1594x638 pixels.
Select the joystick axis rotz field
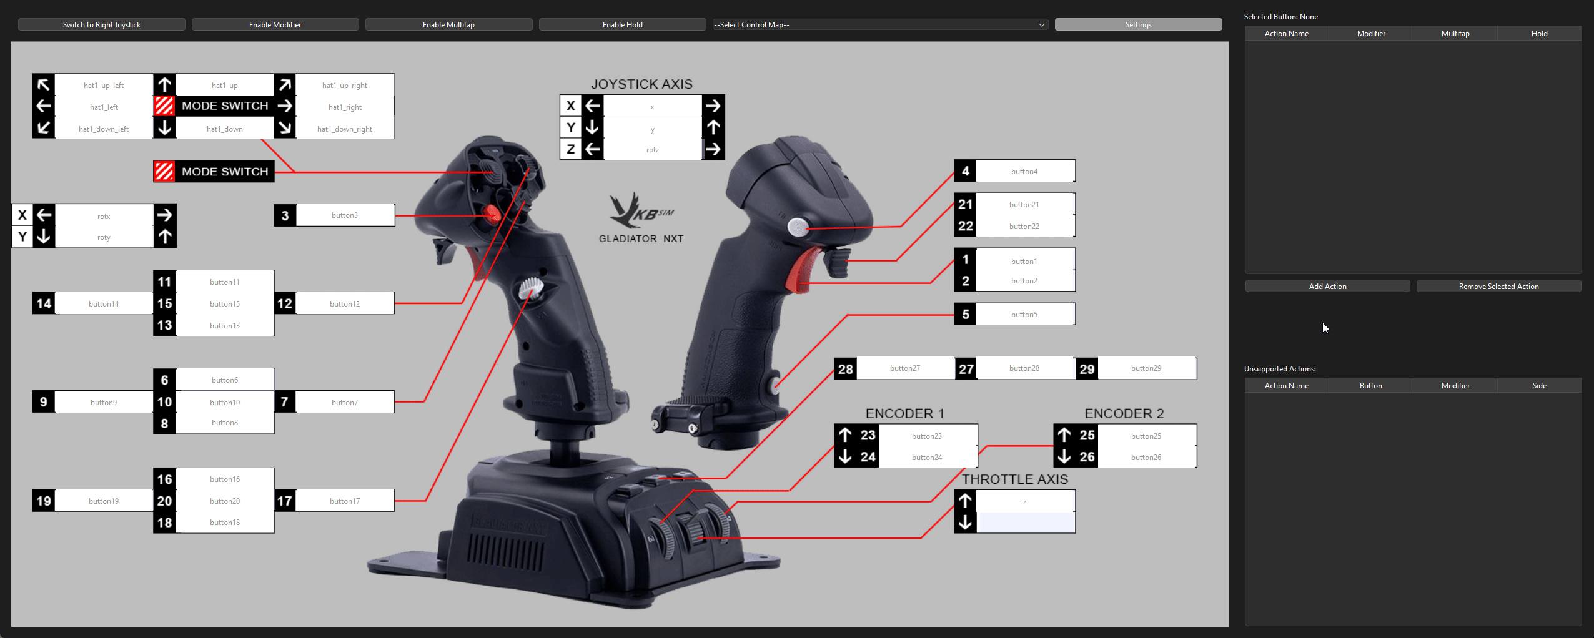653,150
